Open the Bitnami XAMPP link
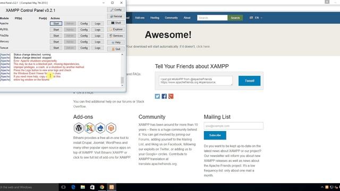Image resolution: width=340 pixels, height=191 pixels. 112,152
